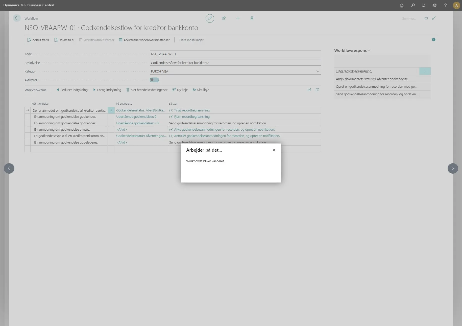Open the settings gear
This screenshot has width=462, height=326.
click(x=435, y=5)
